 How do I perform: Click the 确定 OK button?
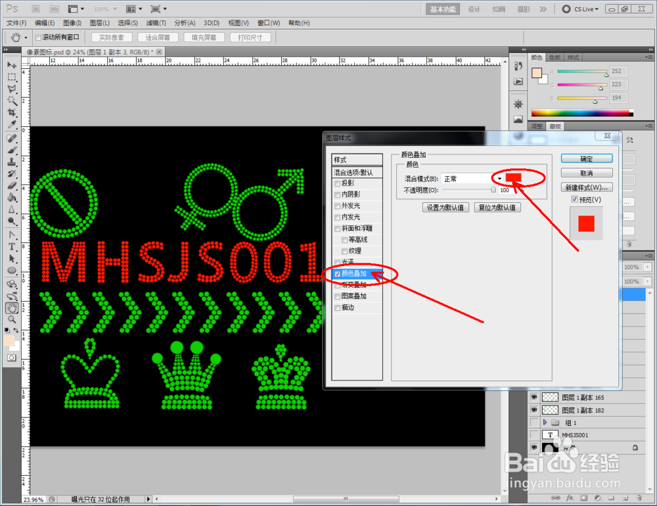(x=587, y=158)
